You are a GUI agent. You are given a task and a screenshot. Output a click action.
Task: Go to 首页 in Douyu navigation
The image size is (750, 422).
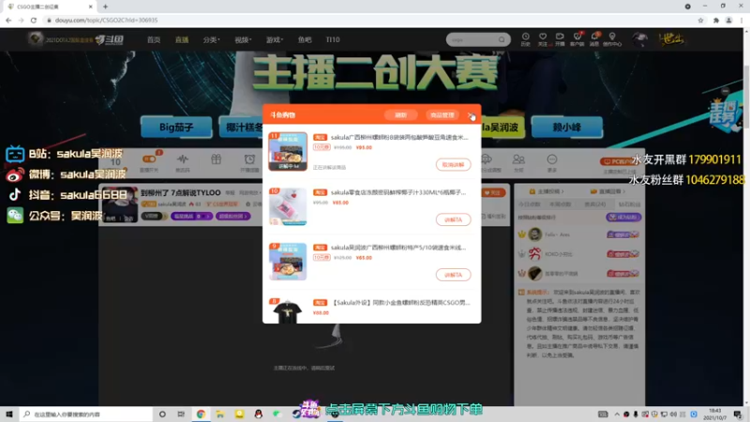[154, 39]
